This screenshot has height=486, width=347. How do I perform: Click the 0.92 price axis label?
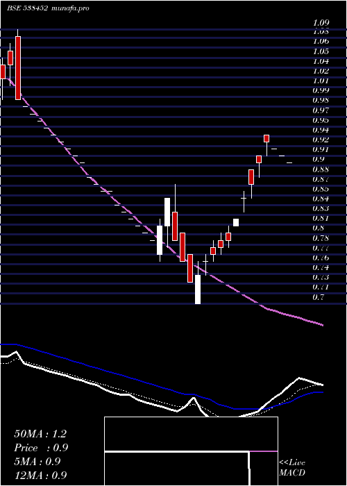321,140
